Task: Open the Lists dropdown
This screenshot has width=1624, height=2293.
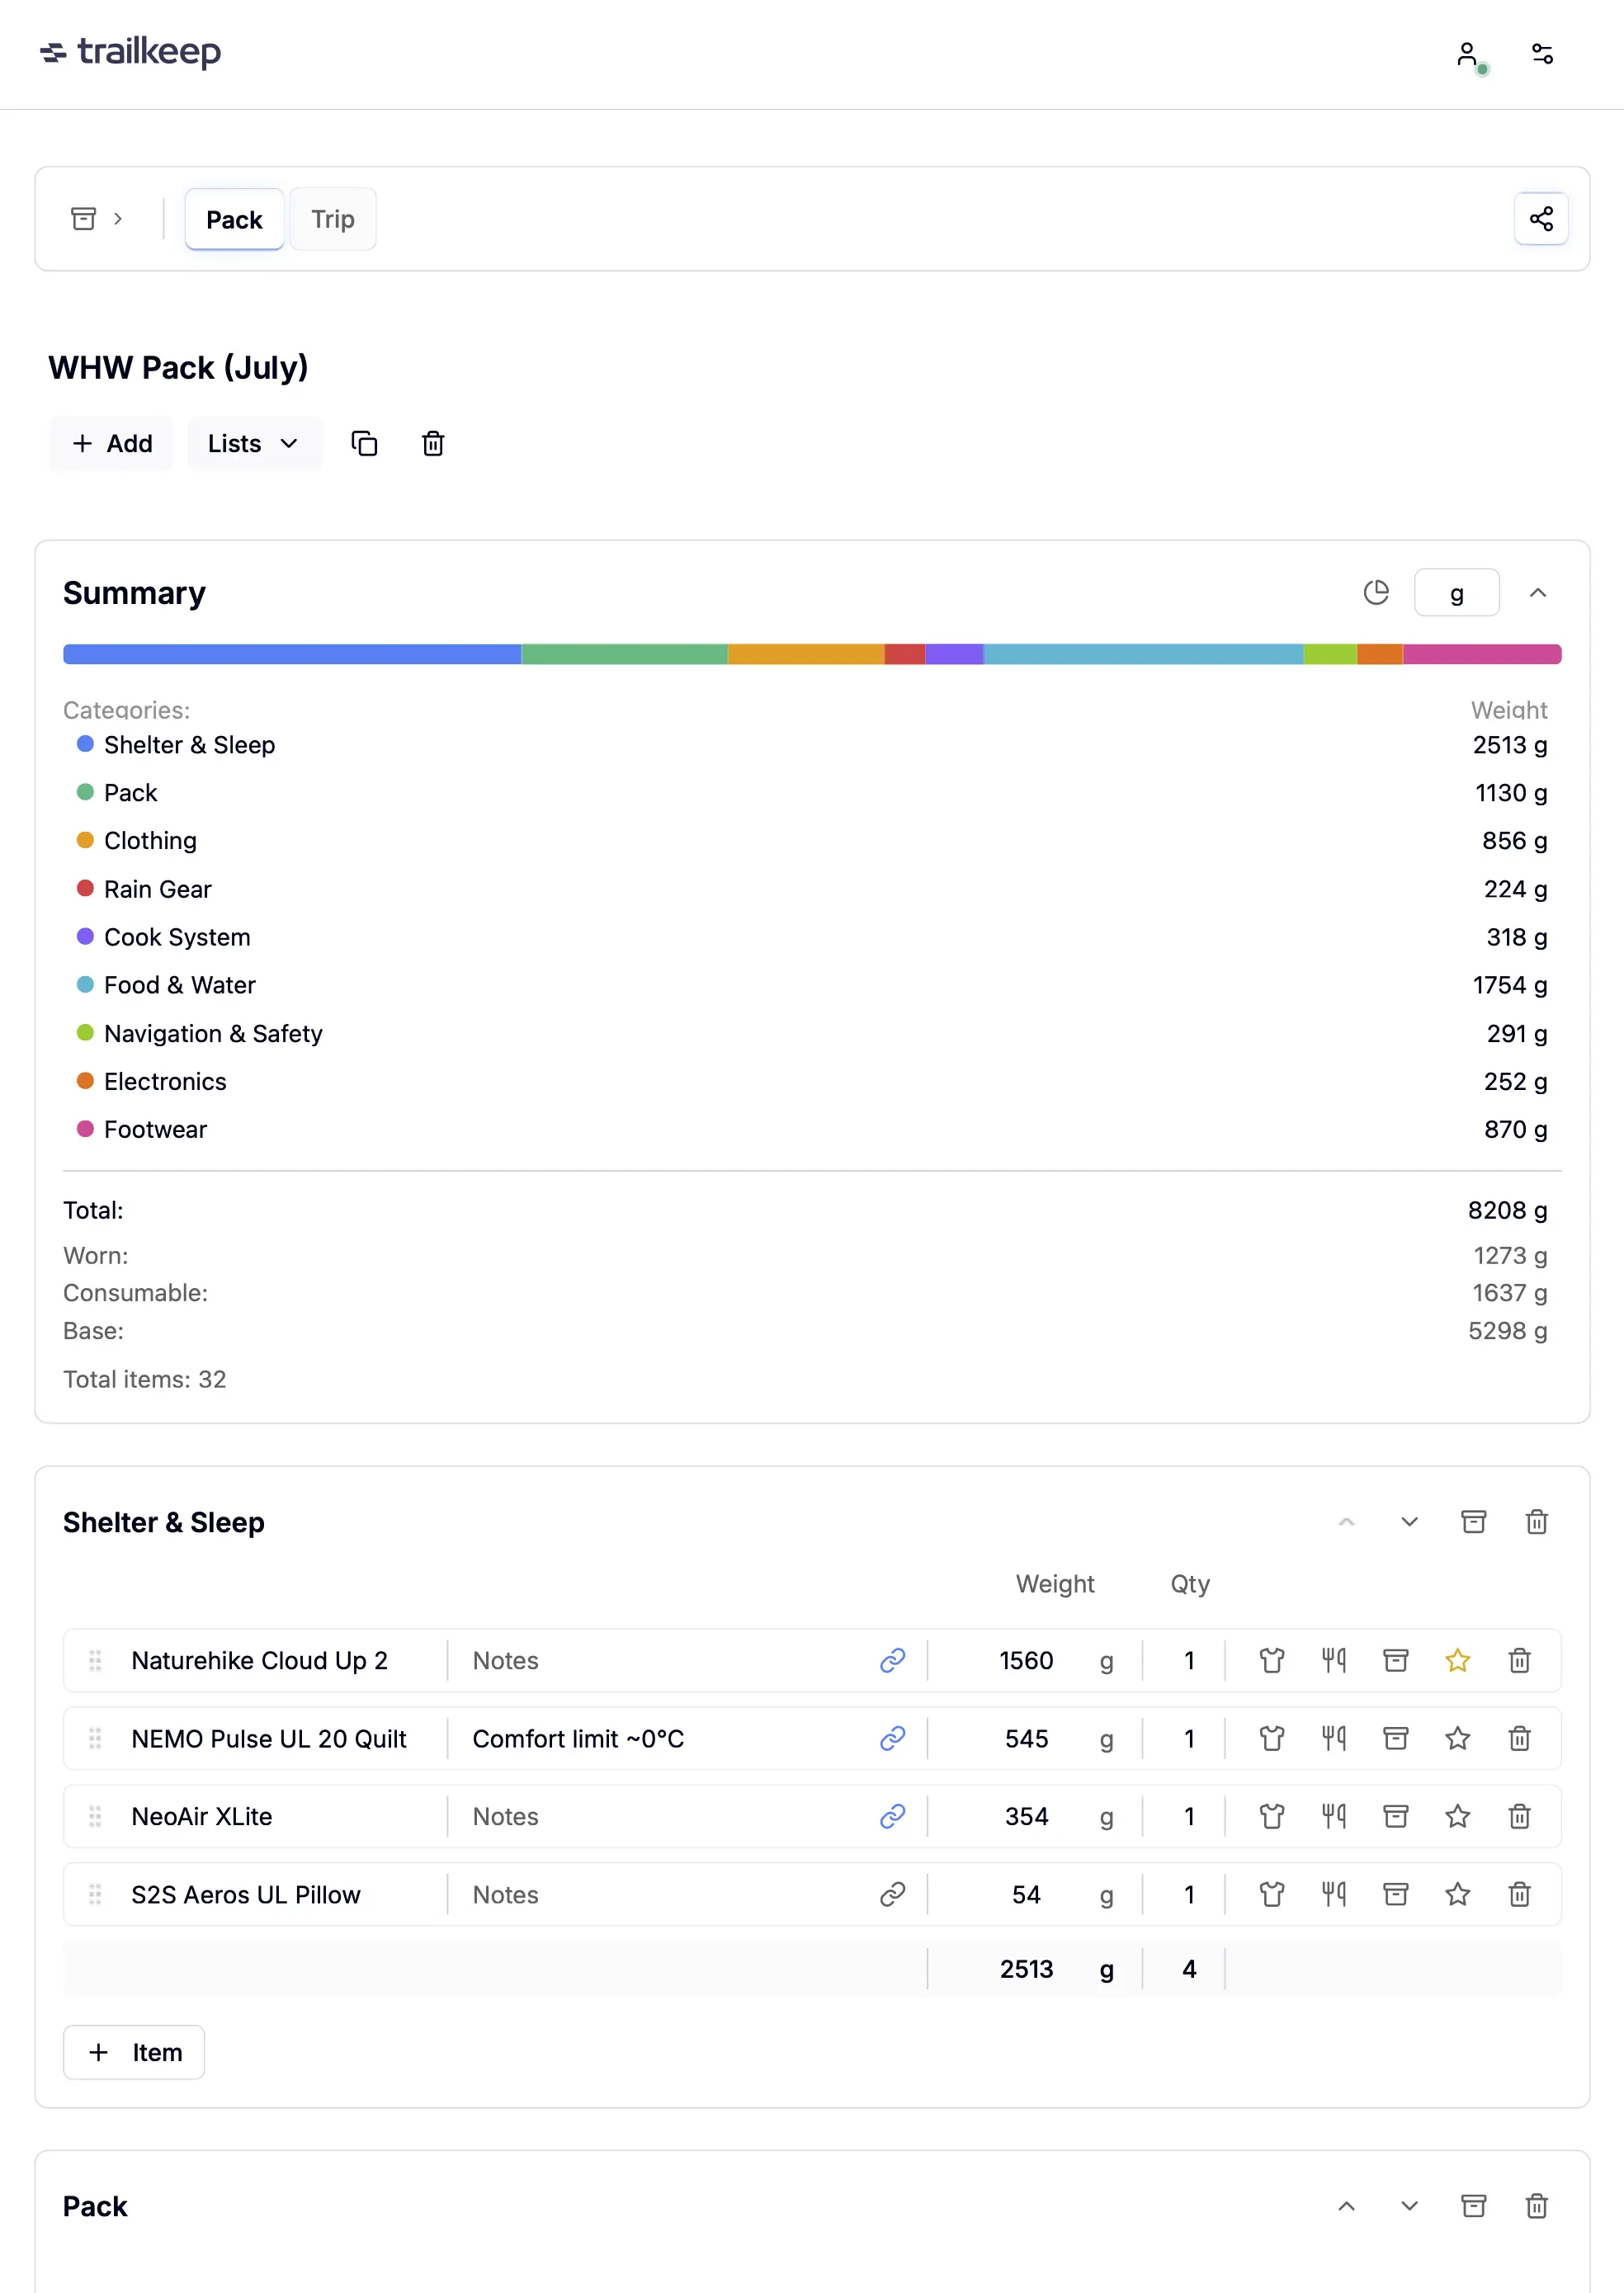Action: (x=255, y=443)
